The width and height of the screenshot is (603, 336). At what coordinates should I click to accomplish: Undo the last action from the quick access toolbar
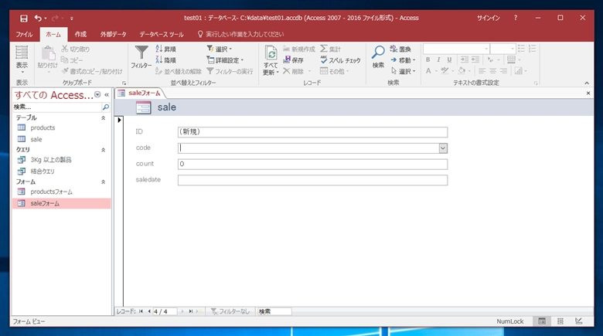pyautogui.click(x=38, y=18)
